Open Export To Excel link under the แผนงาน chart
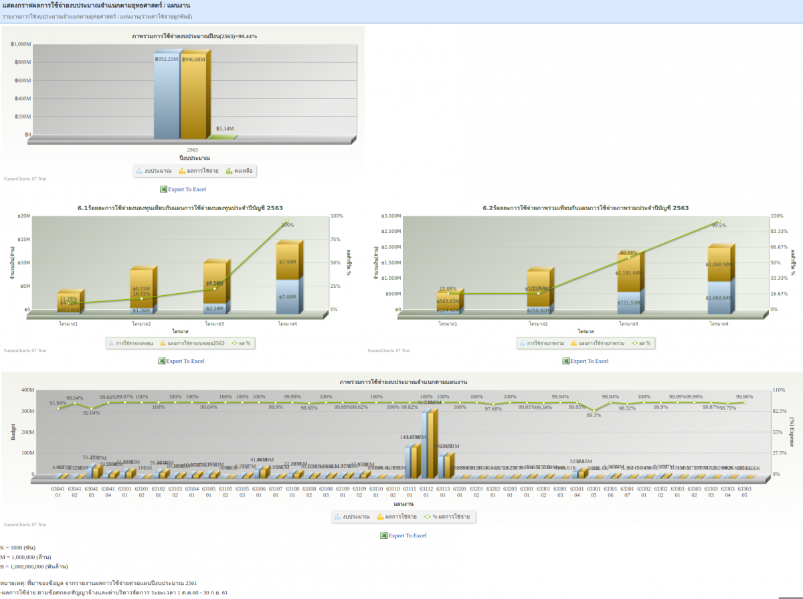 tap(407, 535)
